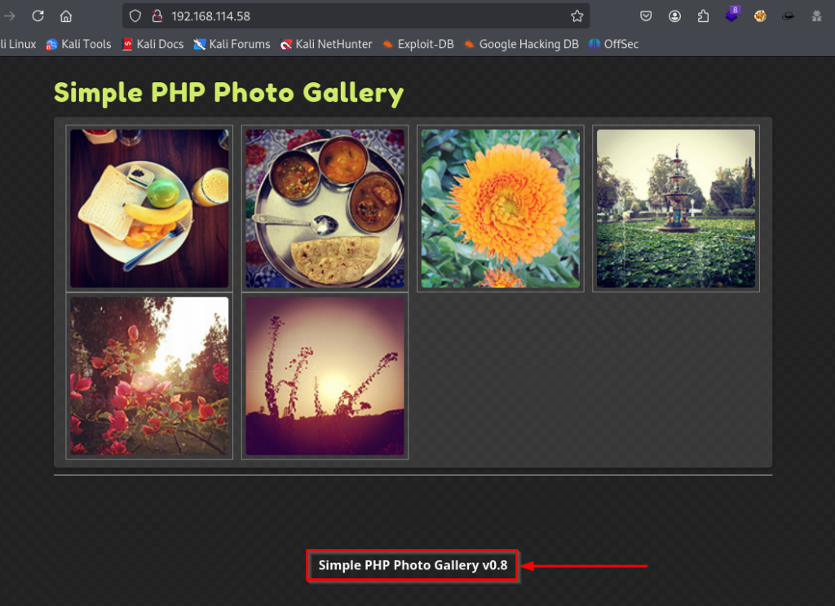Click the grey extension icon at toolbar end
The image size is (835, 606).
pos(816,16)
